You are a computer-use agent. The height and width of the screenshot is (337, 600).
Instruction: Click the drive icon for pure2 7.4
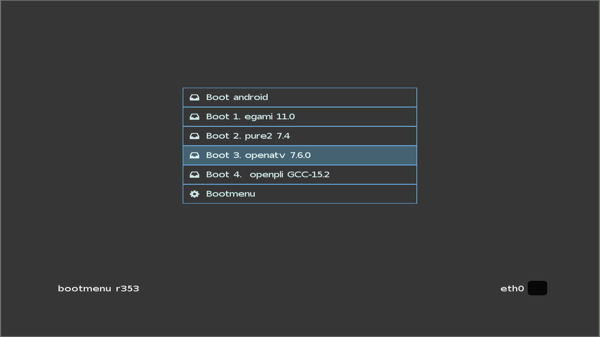click(x=194, y=136)
